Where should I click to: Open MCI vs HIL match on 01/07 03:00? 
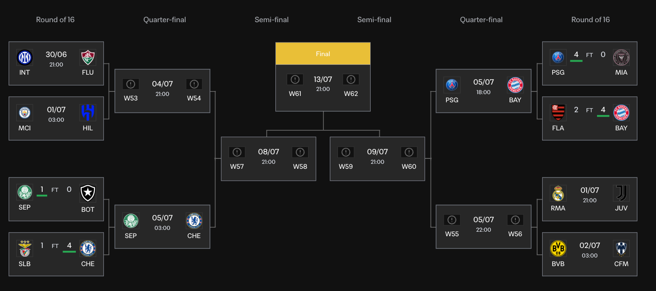coord(56,119)
